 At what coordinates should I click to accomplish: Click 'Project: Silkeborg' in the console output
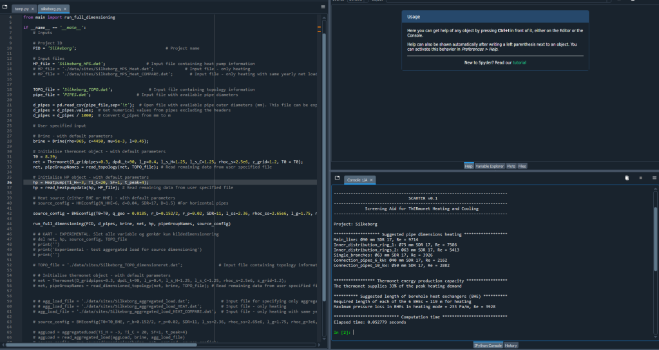pyautogui.click(x=356, y=224)
